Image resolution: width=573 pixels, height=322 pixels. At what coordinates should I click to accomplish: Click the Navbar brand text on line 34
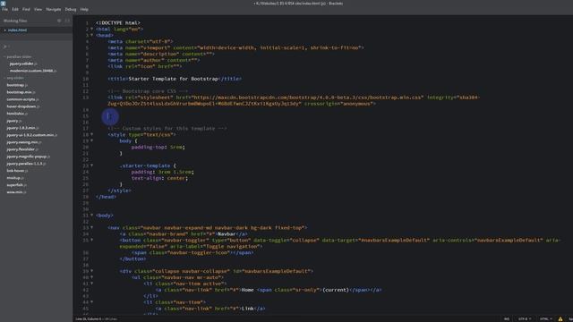coord(227,234)
